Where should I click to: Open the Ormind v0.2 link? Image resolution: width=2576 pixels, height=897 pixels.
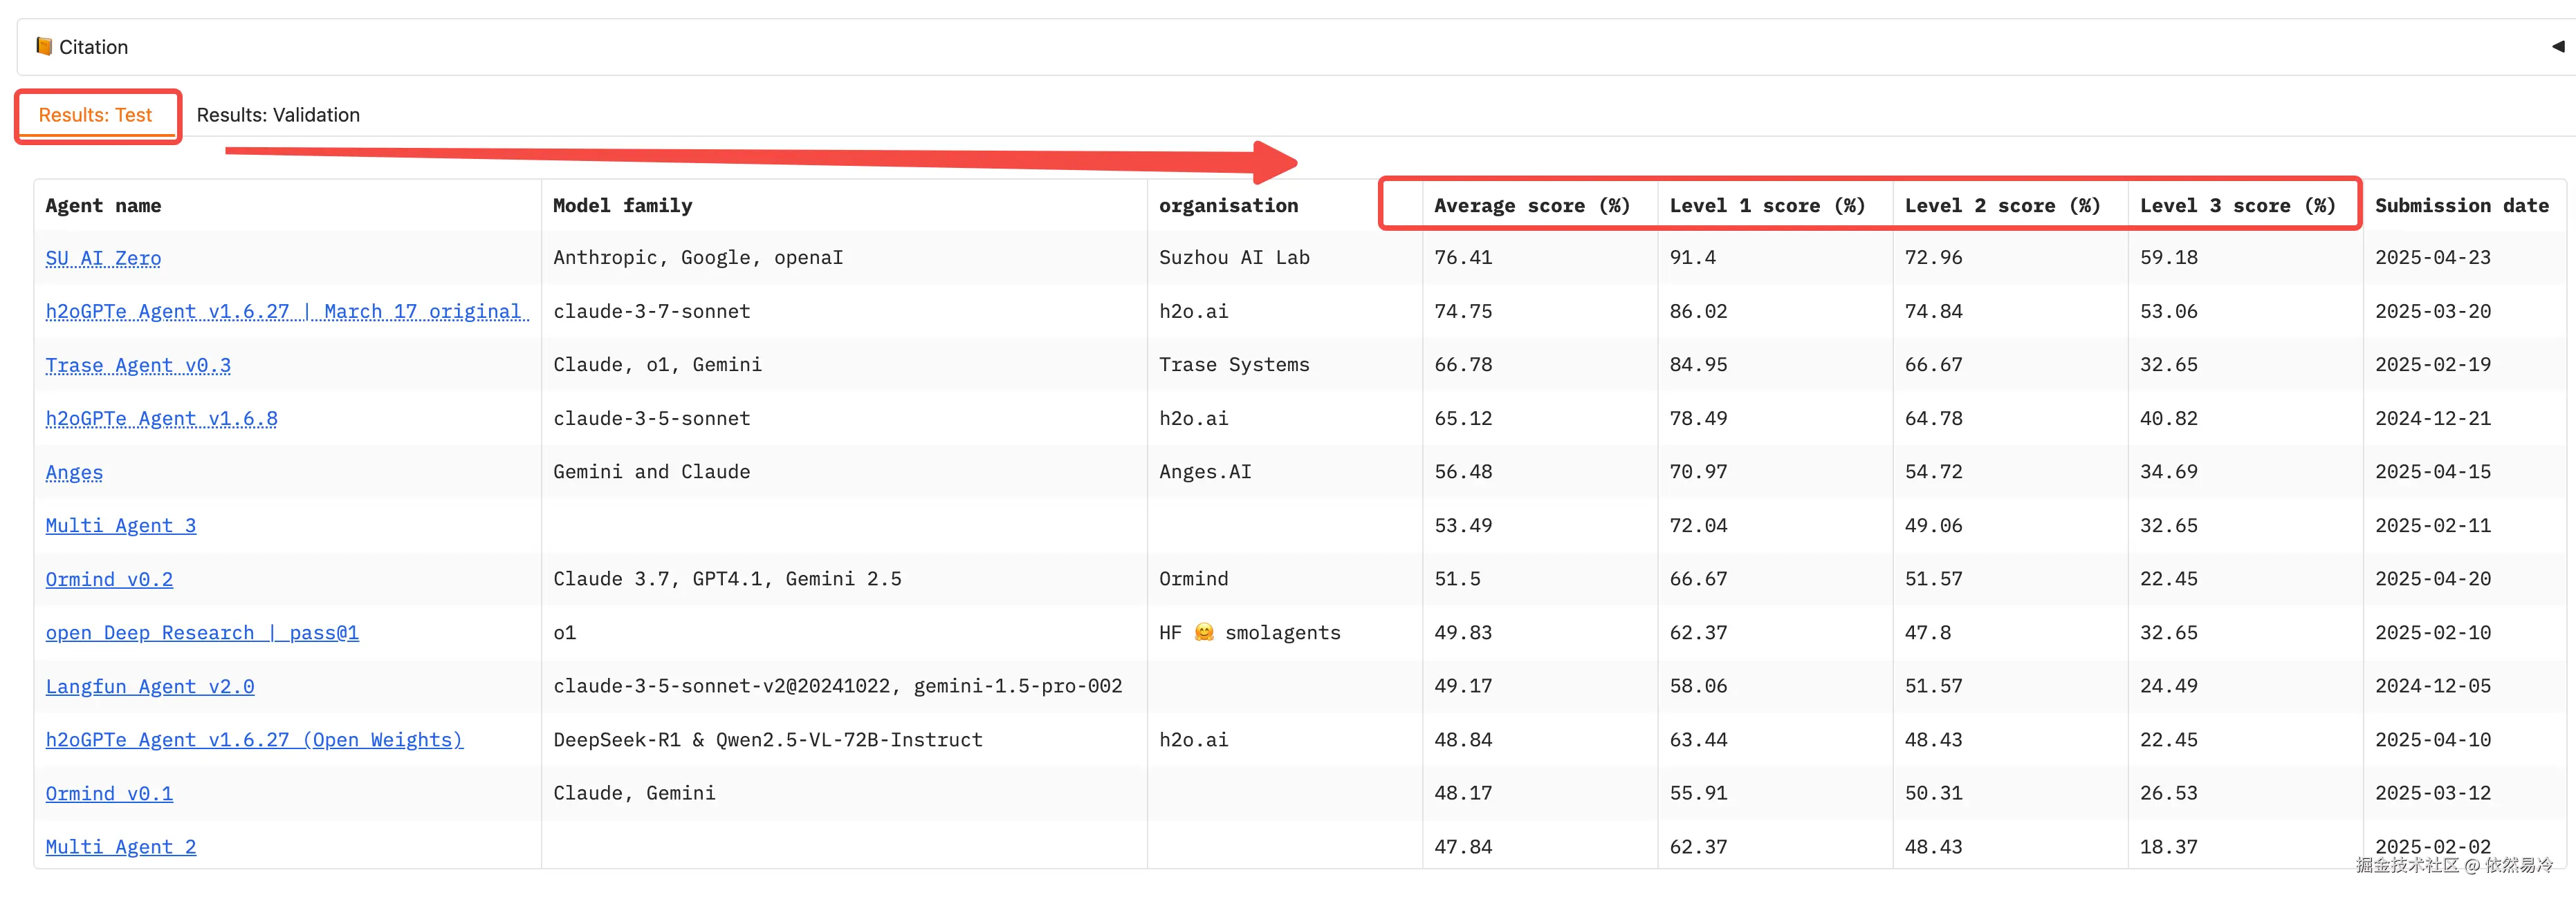pyautogui.click(x=109, y=579)
